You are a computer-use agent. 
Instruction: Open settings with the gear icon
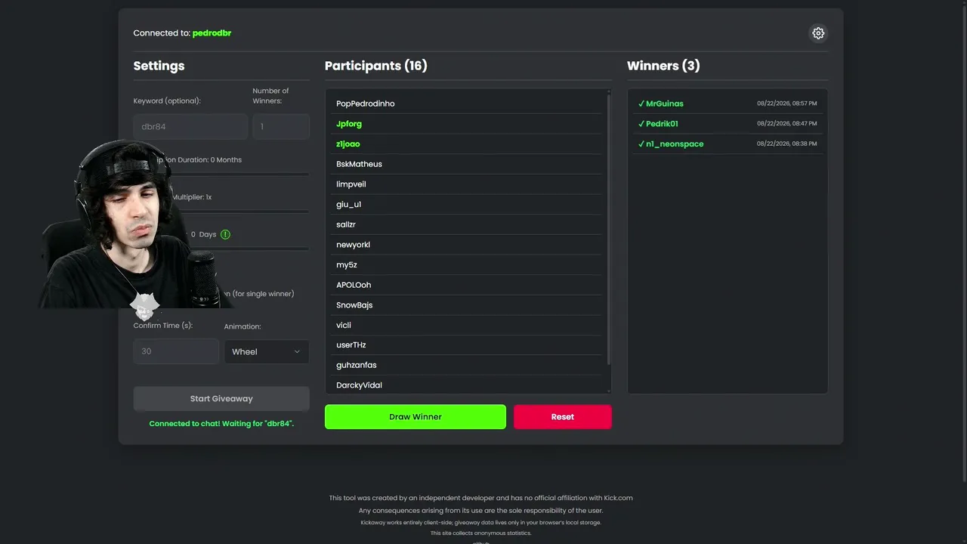point(818,33)
